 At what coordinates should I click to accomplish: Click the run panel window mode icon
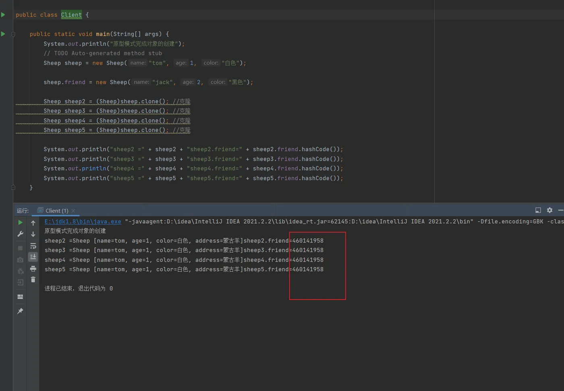[x=538, y=210]
